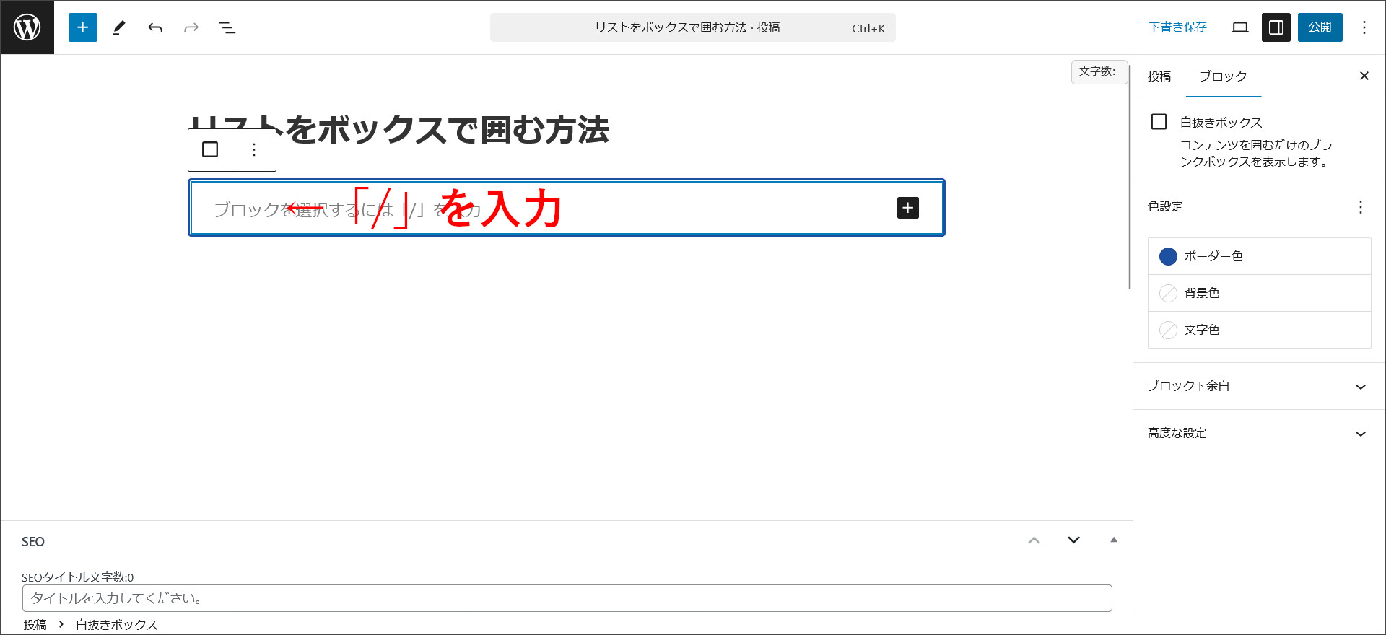Open the block inserter plus button
This screenshot has height=635, width=1386.
point(83,27)
